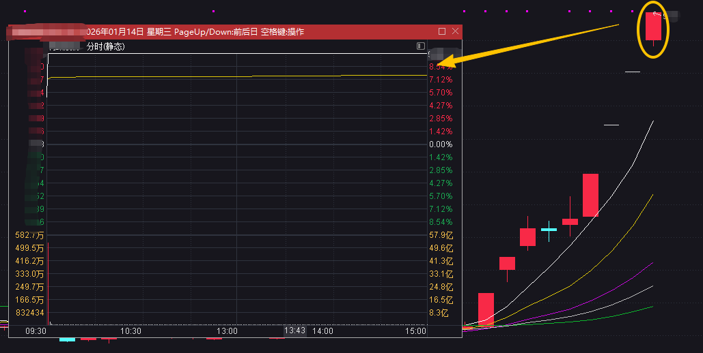703x353 pixels.
Task: Click the 7.12% red percentage label
Action: (441, 80)
